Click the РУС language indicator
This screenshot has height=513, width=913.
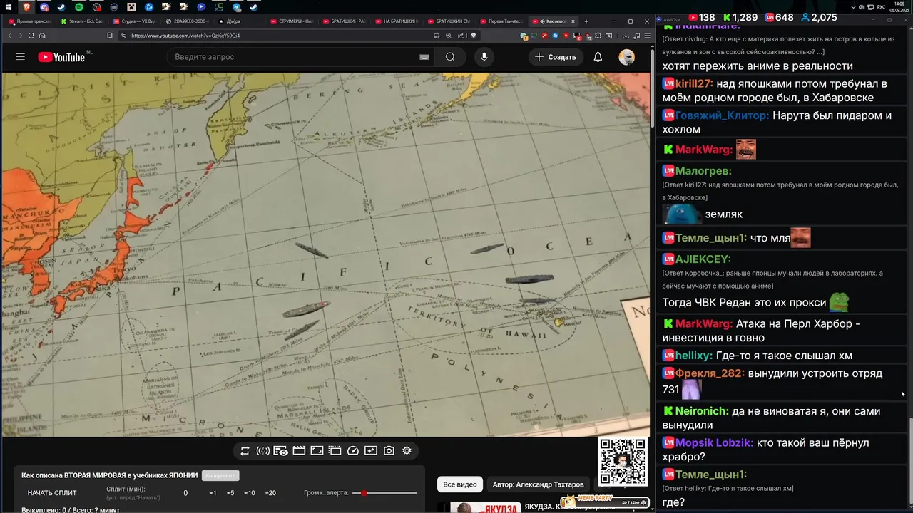pos(882,7)
